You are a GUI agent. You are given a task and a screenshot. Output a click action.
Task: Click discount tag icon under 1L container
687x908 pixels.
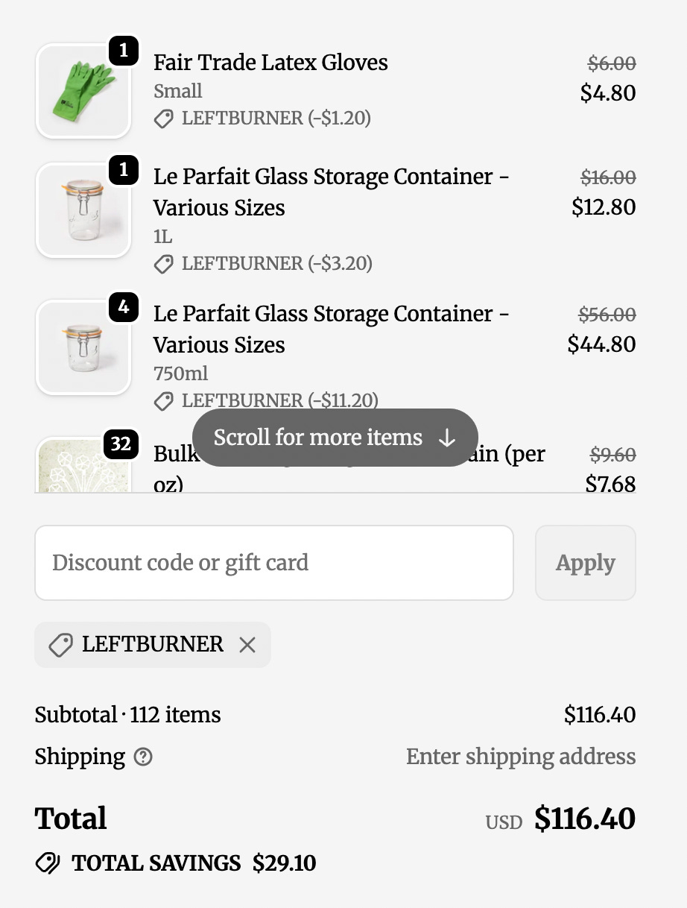point(163,264)
